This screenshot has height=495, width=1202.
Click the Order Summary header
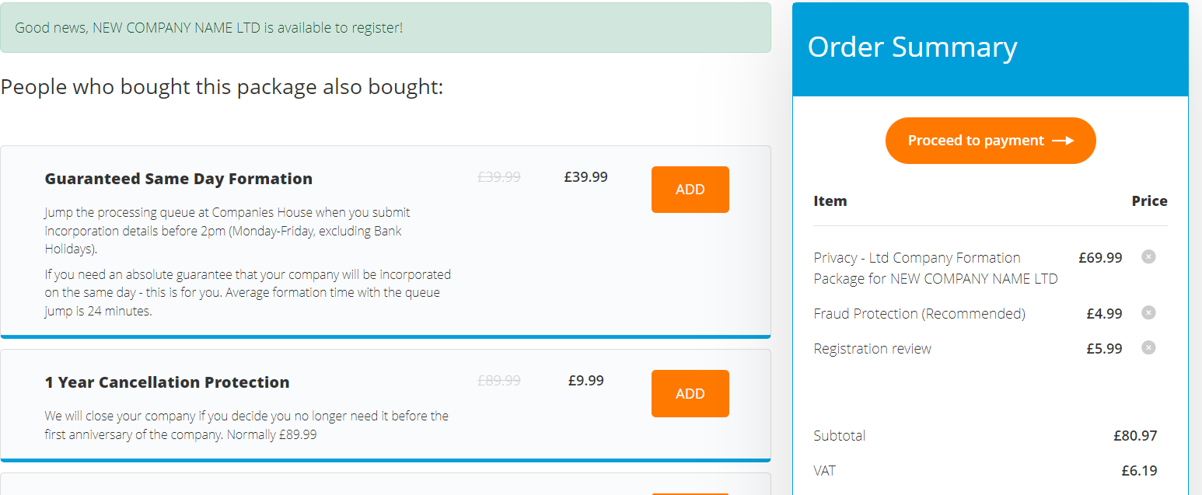tap(912, 47)
